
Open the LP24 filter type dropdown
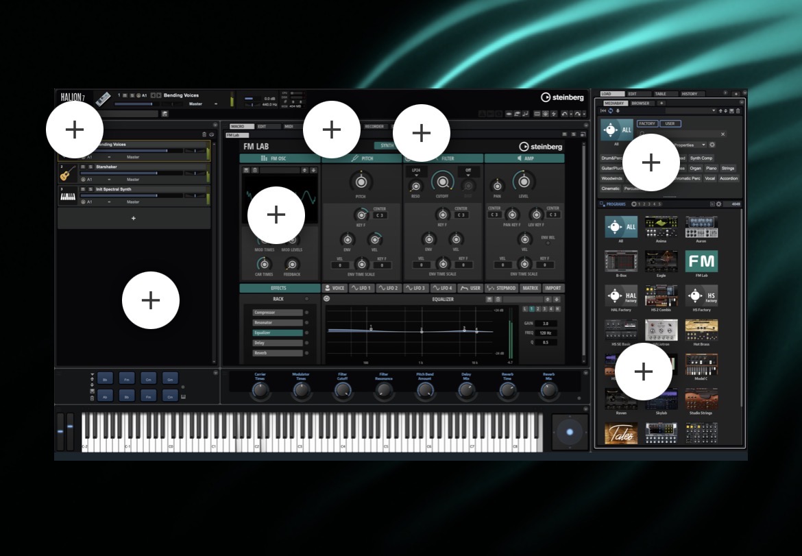(x=416, y=172)
